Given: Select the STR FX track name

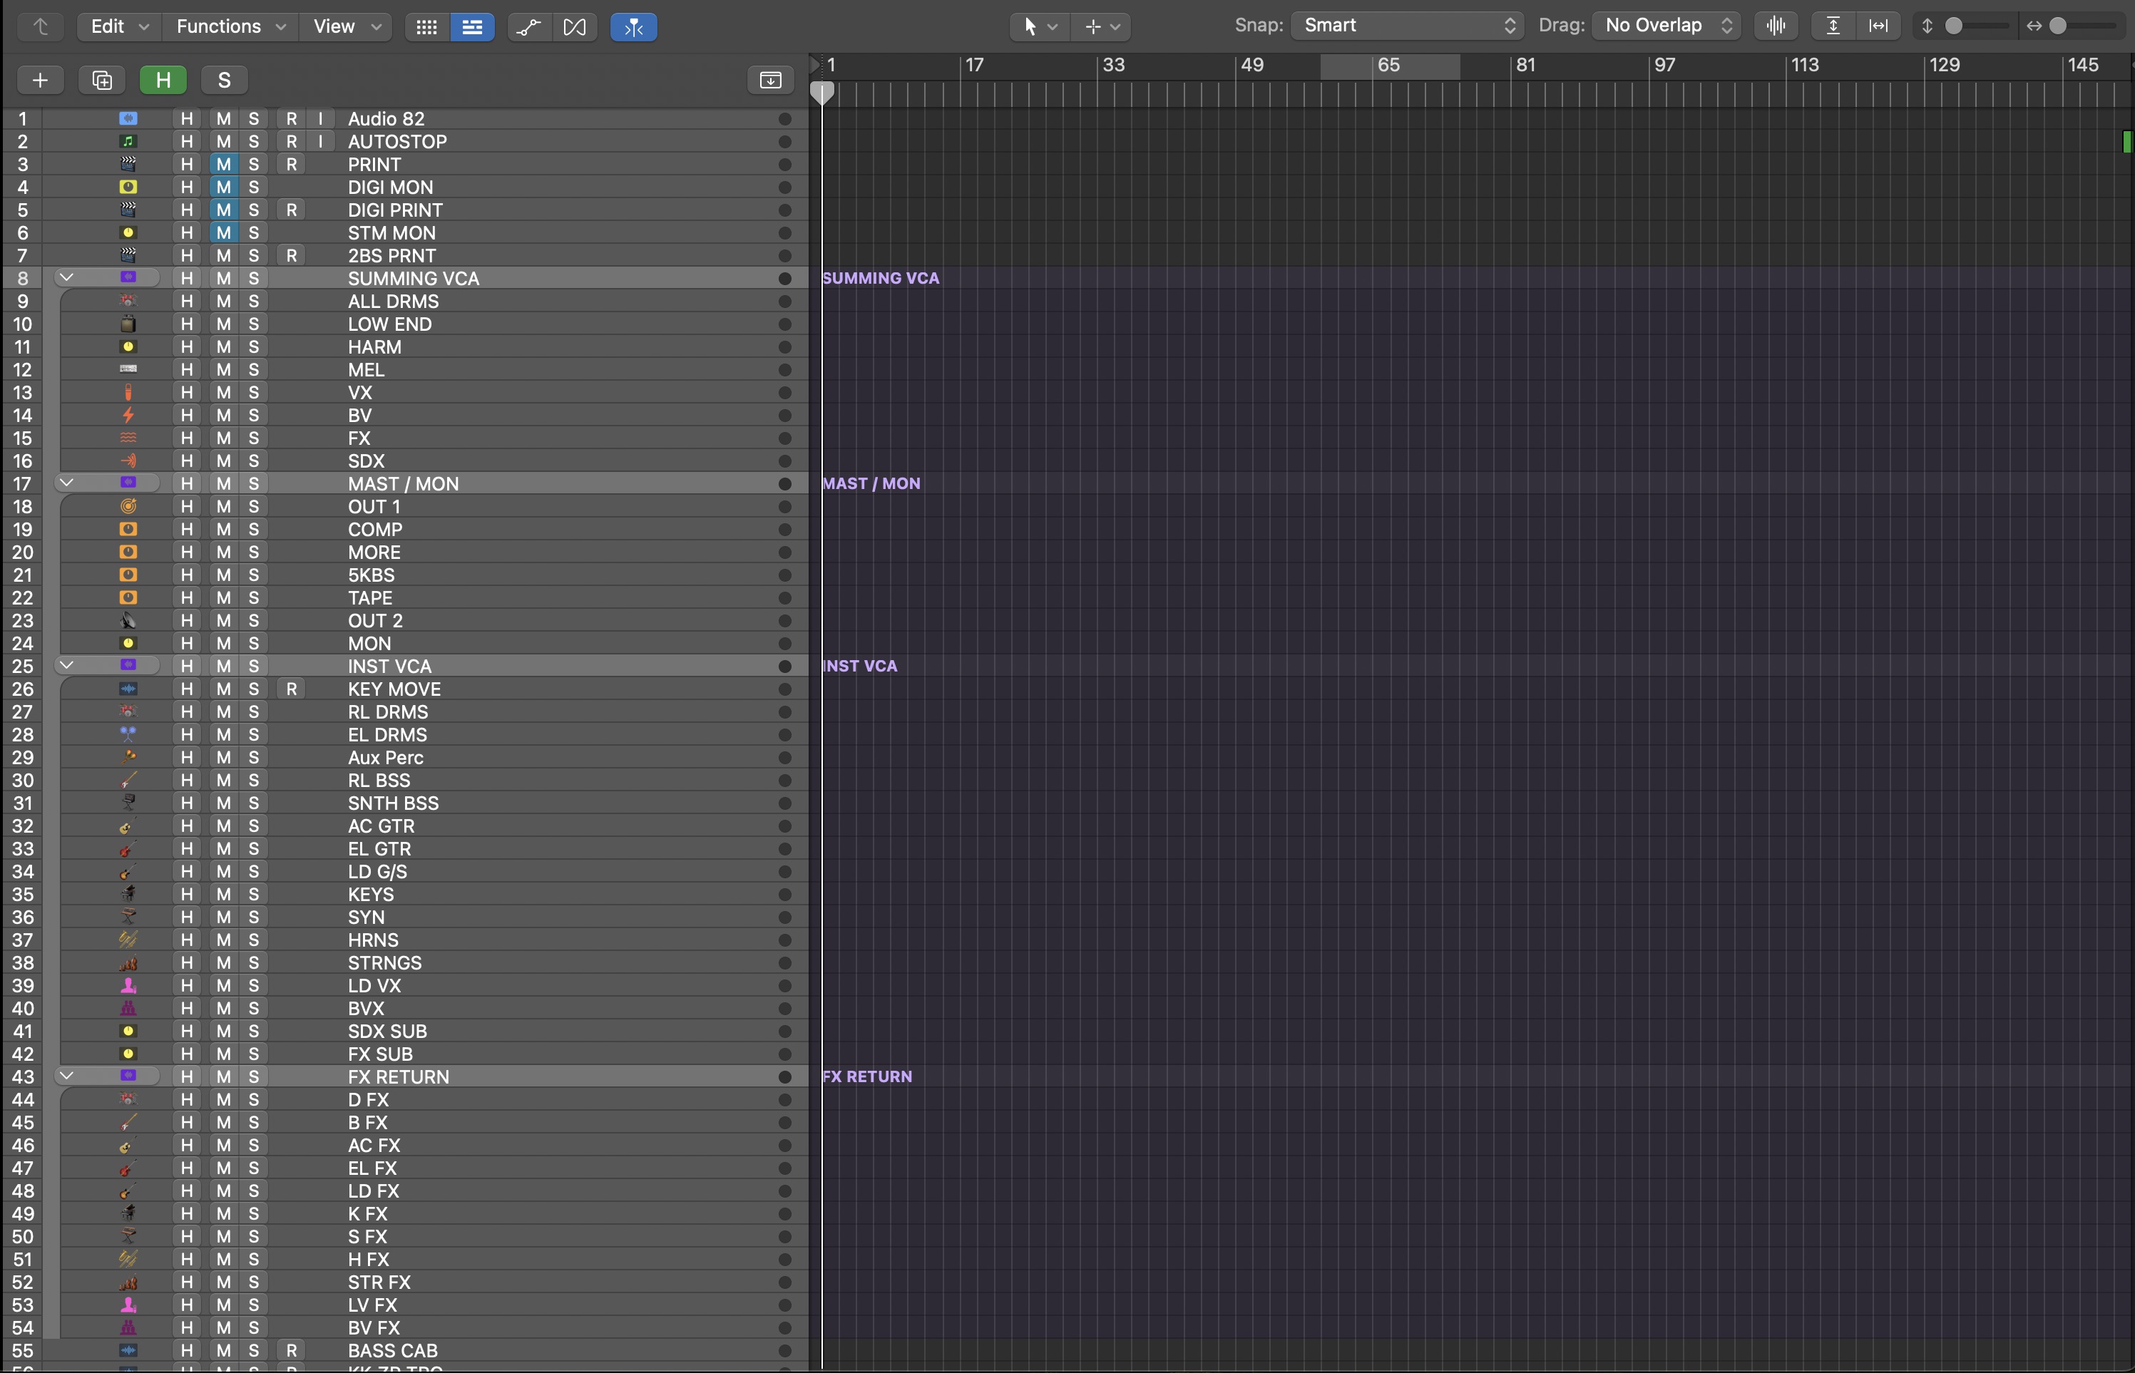Looking at the screenshot, I should [379, 1282].
